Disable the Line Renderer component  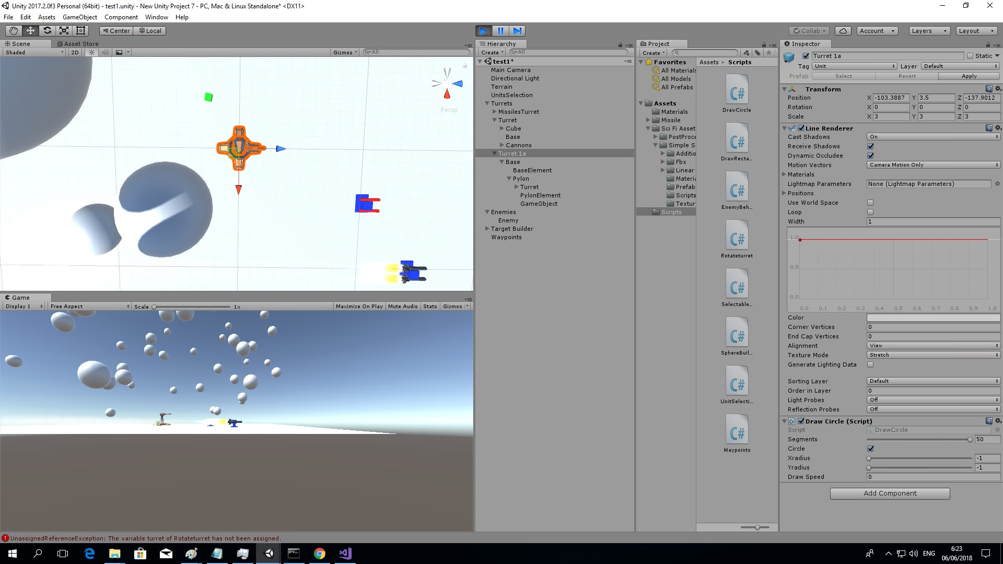point(801,128)
